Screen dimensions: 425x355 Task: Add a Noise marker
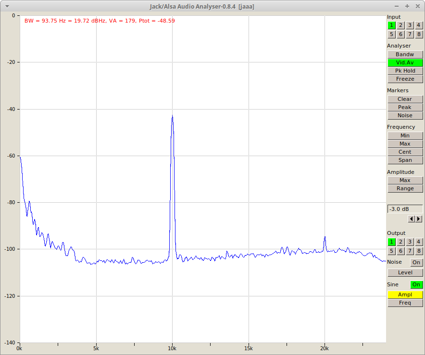(405, 115)
